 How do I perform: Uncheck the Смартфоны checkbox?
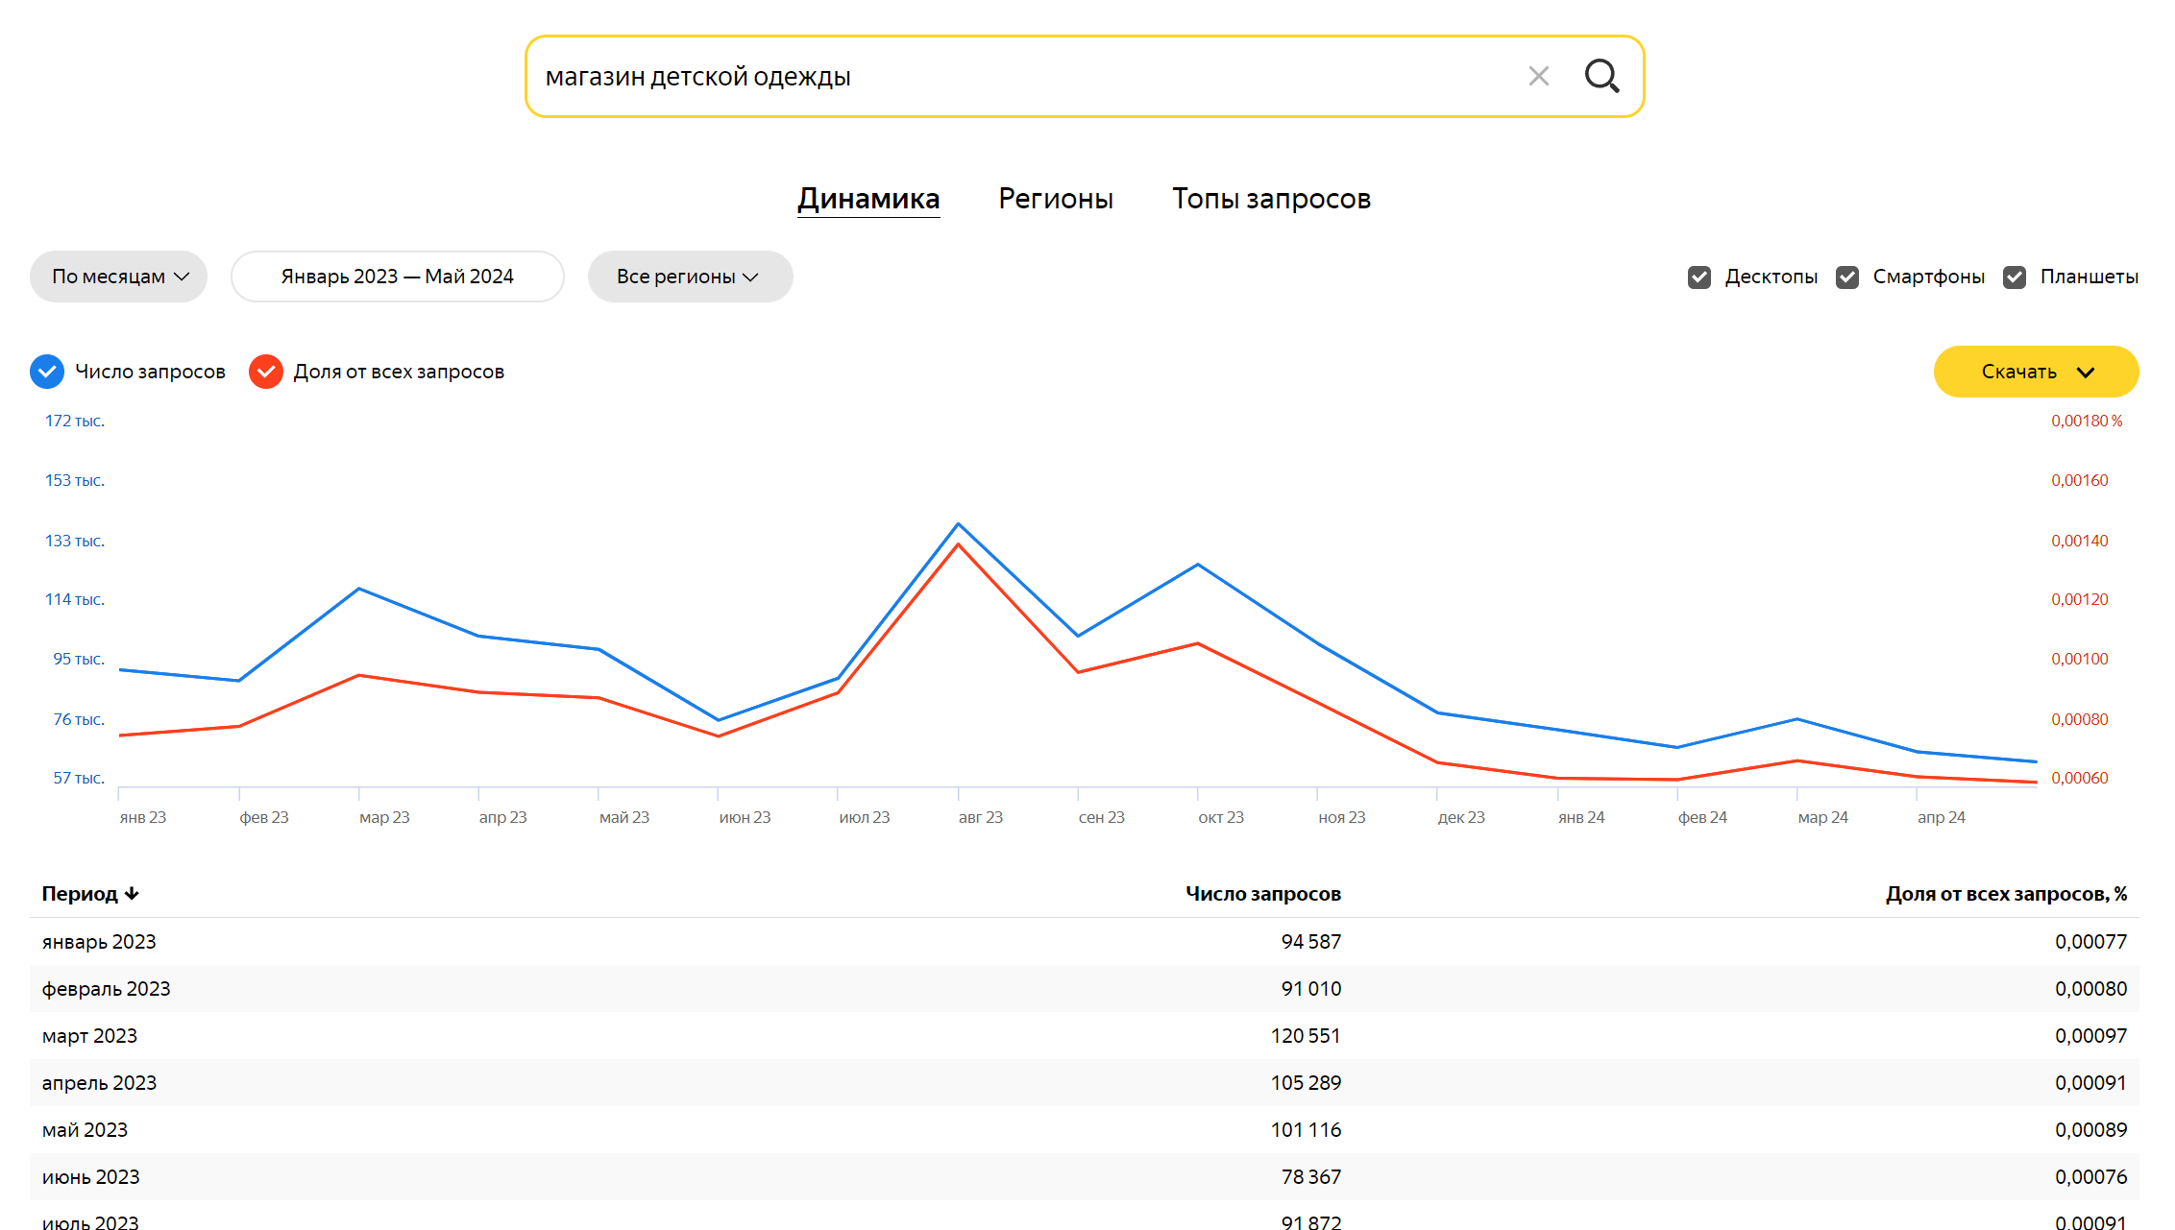1847,277
